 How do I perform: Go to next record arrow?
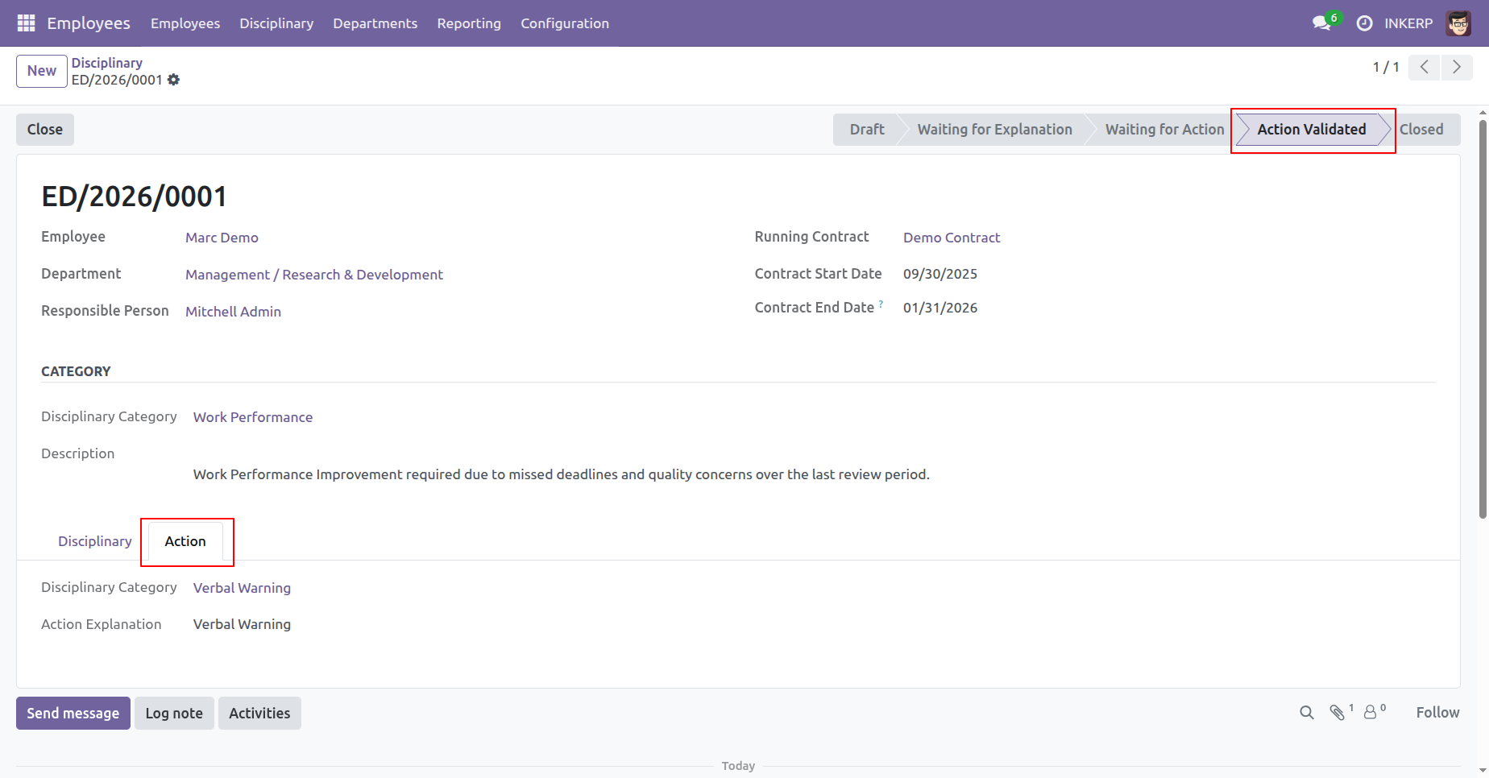pyautogui.click(x=1457, y=68)
